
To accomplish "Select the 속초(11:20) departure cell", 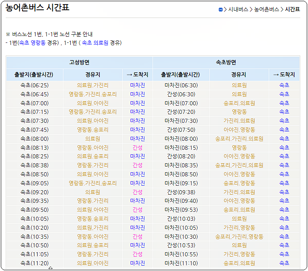I will coord(35,263).
